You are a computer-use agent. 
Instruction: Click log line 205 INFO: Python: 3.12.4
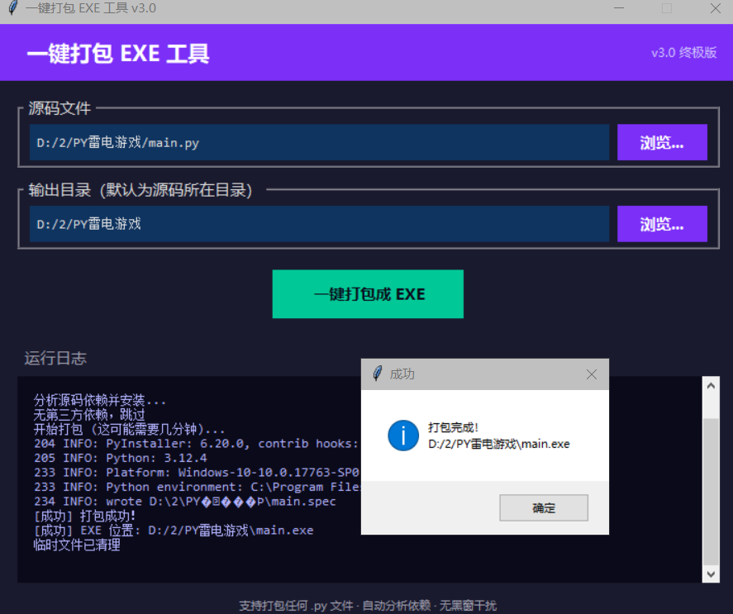(121, 458)
